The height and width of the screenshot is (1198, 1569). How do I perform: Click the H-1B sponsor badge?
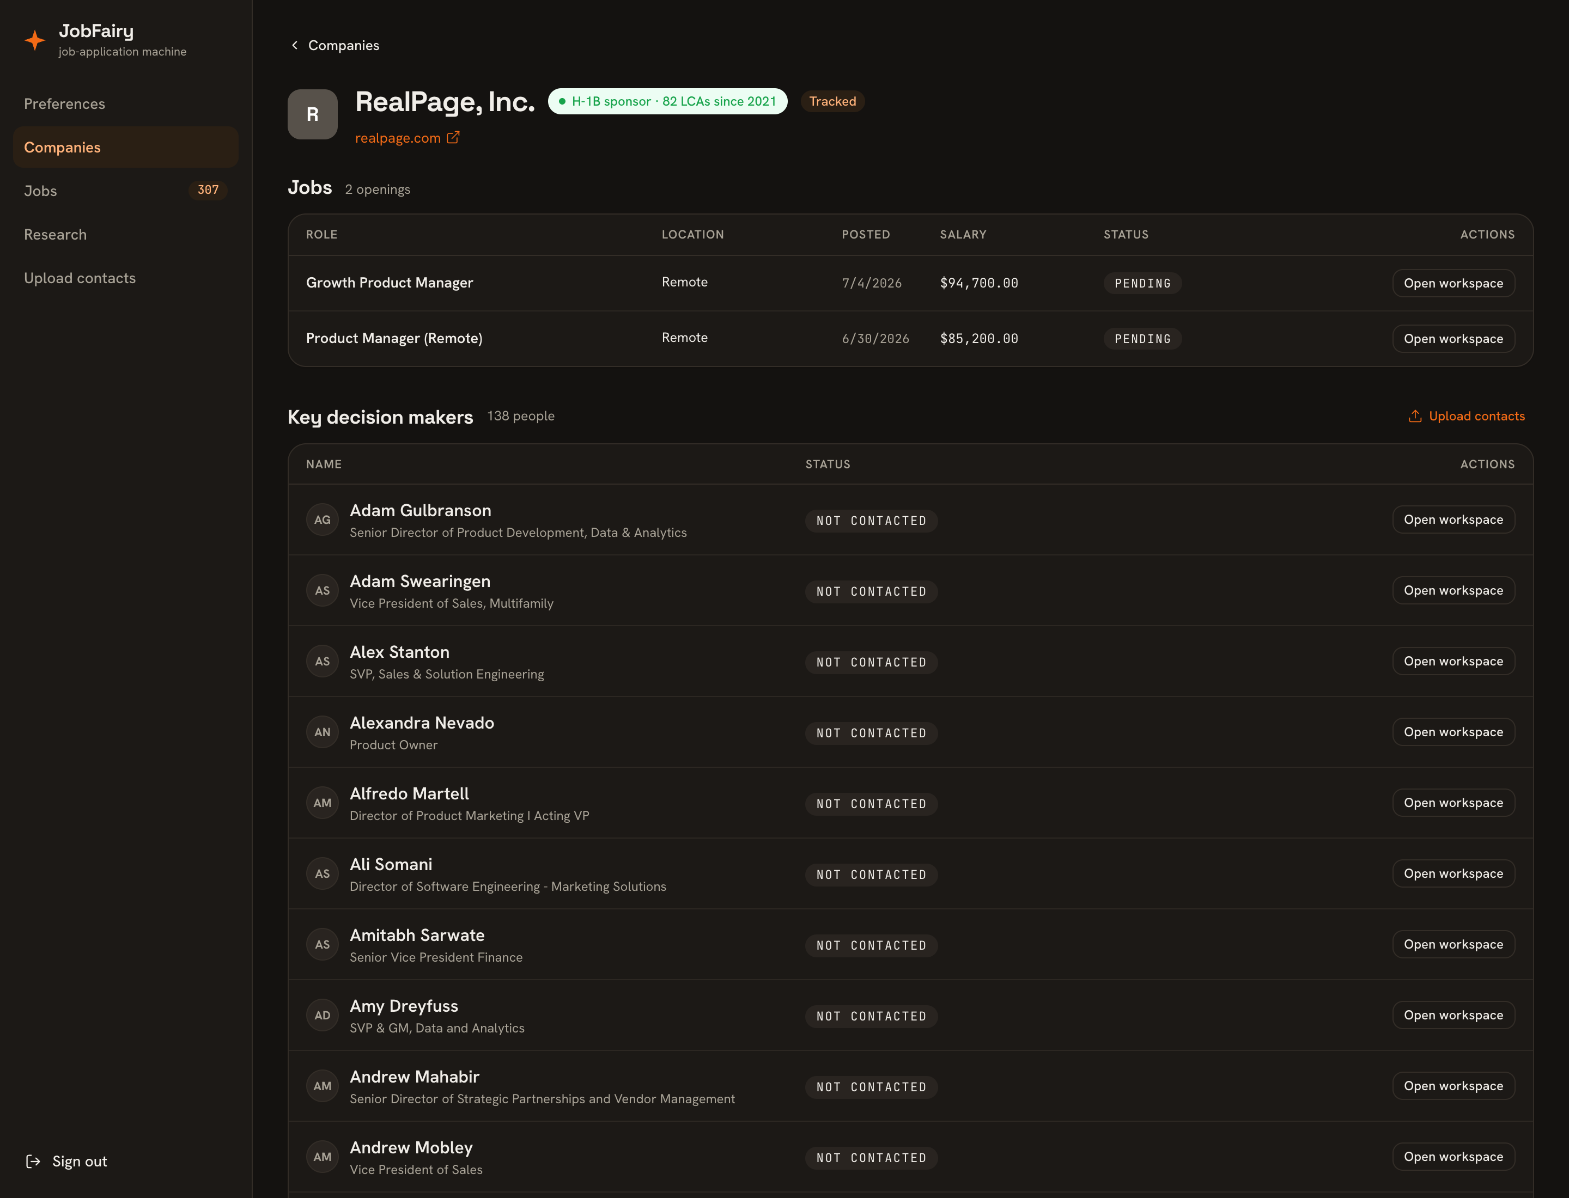(667, 101)
